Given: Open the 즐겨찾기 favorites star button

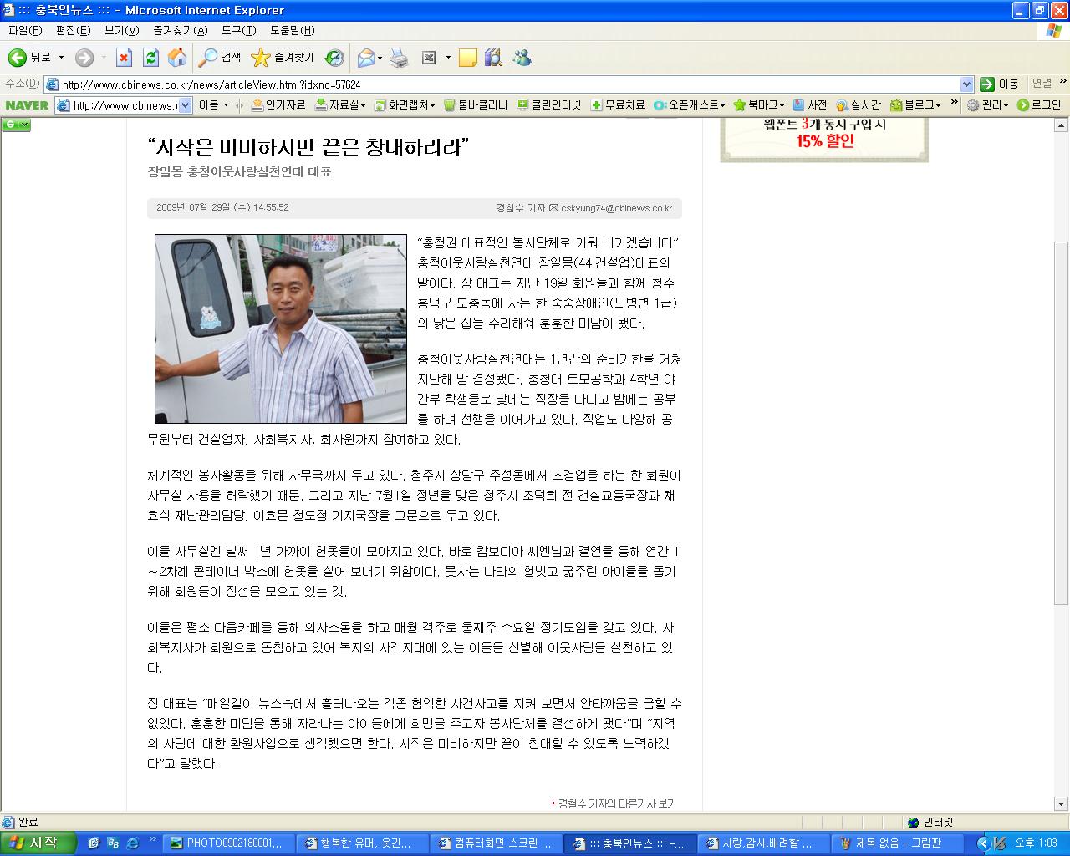Looking at the screenshot, I should 283,58.
